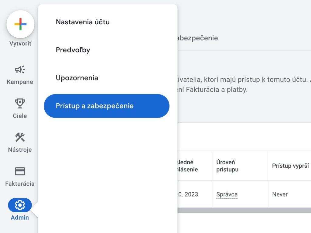This screenshot has height=233, width=311.
Task: Click the Vytvoriť label
Action: [x=20, y=43]
